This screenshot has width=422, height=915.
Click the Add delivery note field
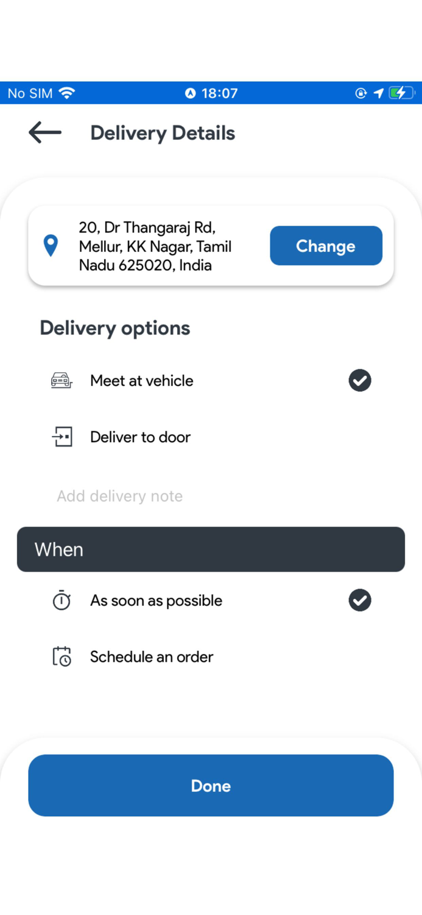click(119, 496)
